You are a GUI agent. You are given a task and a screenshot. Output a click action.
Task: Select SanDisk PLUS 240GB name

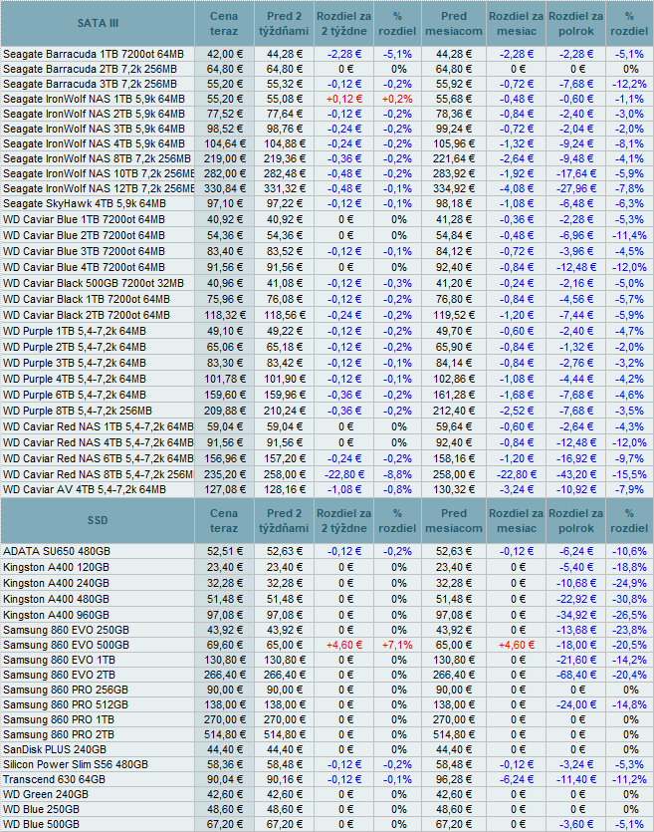tap(55, 749)
